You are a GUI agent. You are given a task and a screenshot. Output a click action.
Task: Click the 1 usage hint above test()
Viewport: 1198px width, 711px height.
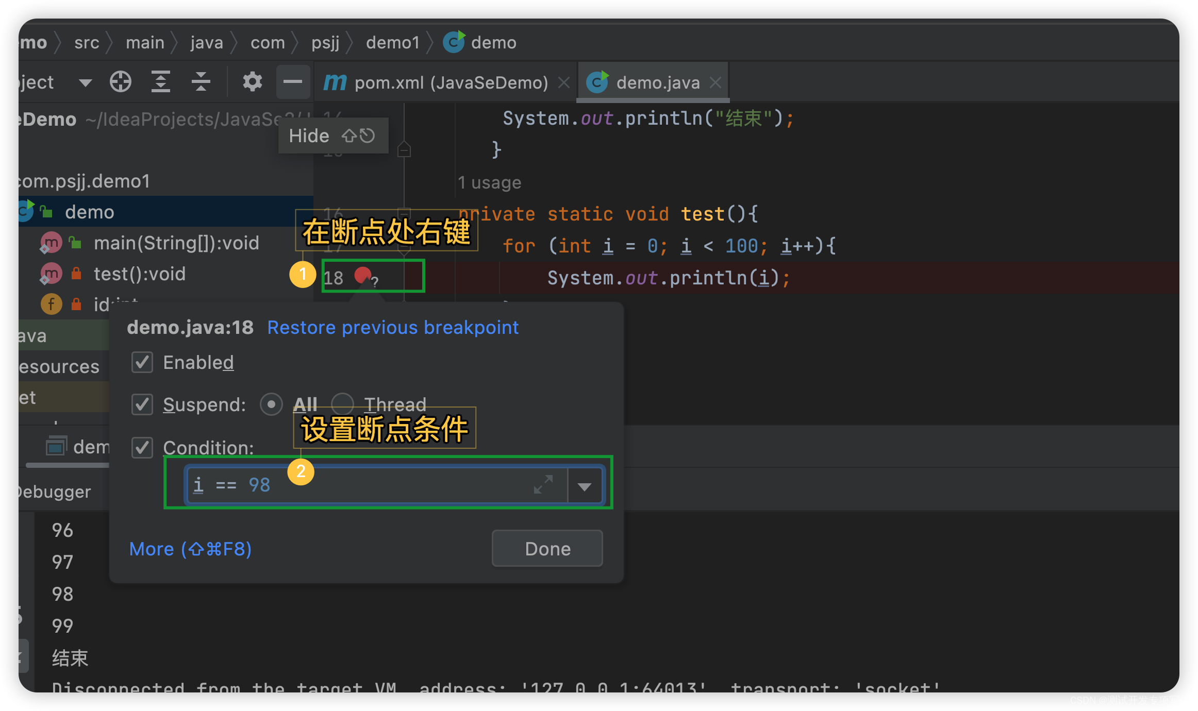490,182
